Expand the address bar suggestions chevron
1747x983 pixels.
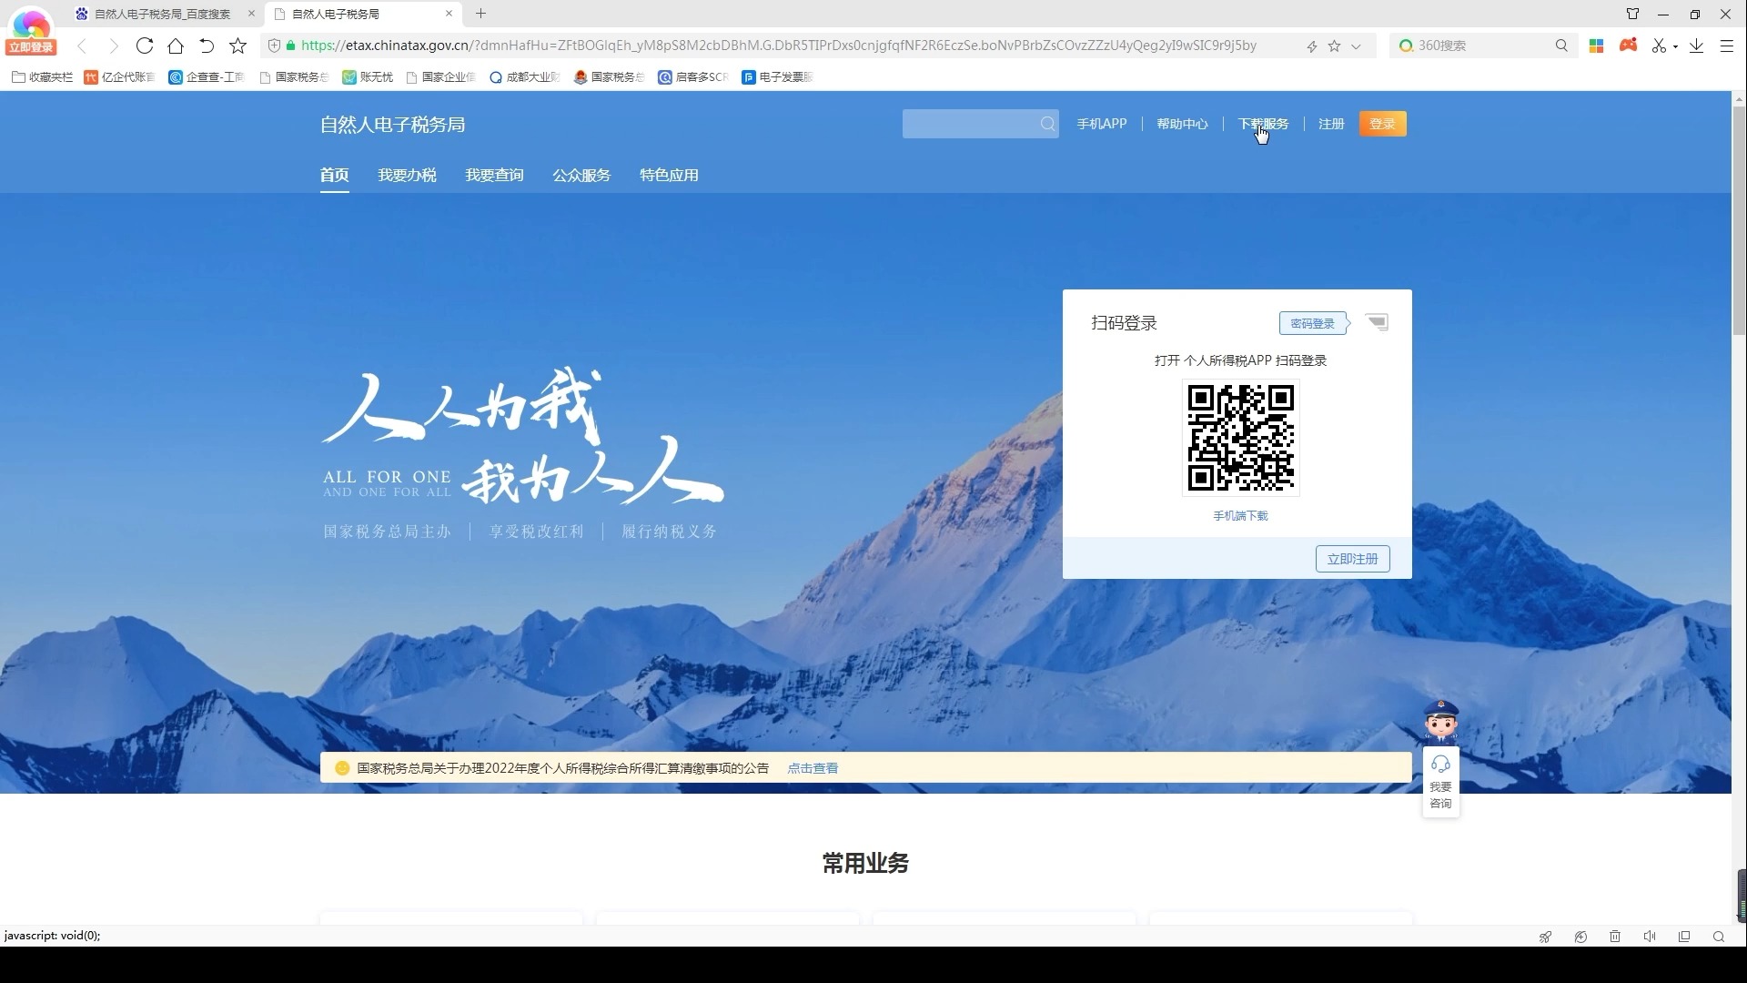click(1357, 46)
